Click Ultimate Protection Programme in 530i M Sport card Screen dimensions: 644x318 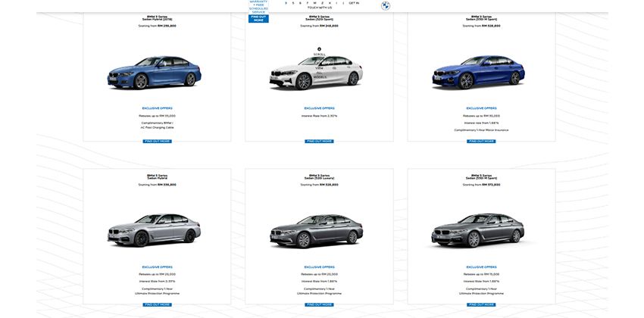(x=481, y=294)
